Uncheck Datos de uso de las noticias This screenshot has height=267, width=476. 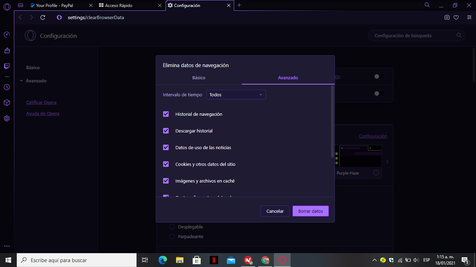click(166, 147)
